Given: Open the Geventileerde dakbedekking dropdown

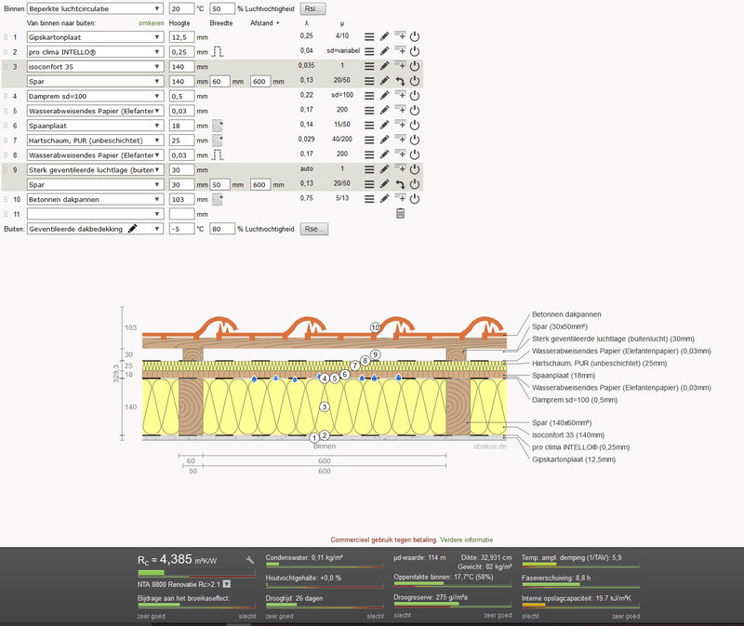Looking at the screenshot, I should coord(95,229).
